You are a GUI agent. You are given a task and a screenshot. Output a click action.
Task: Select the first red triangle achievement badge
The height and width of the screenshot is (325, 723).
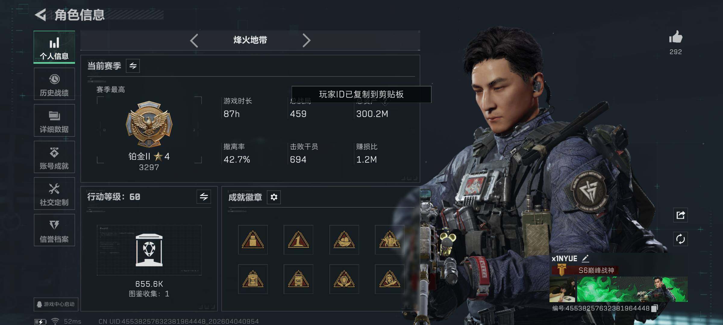click(x=253, y=240)
